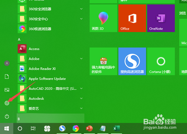Expand the Autodesk folder chevron
The image size is (187, 134).
click(81, 98)
